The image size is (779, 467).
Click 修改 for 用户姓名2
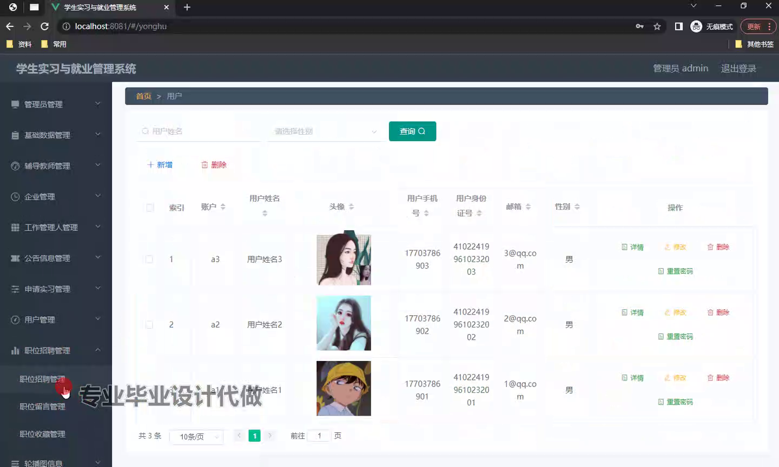point(675,312)
